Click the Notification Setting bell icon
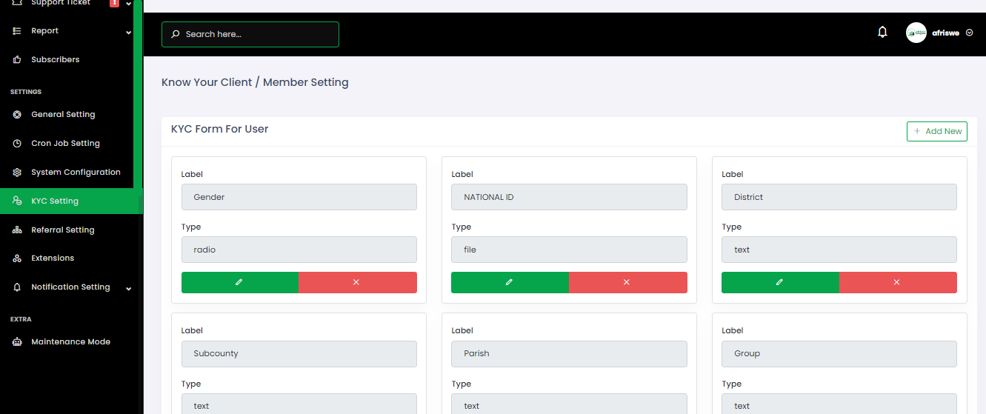The image size is (986, 414). tap(17, 287)
